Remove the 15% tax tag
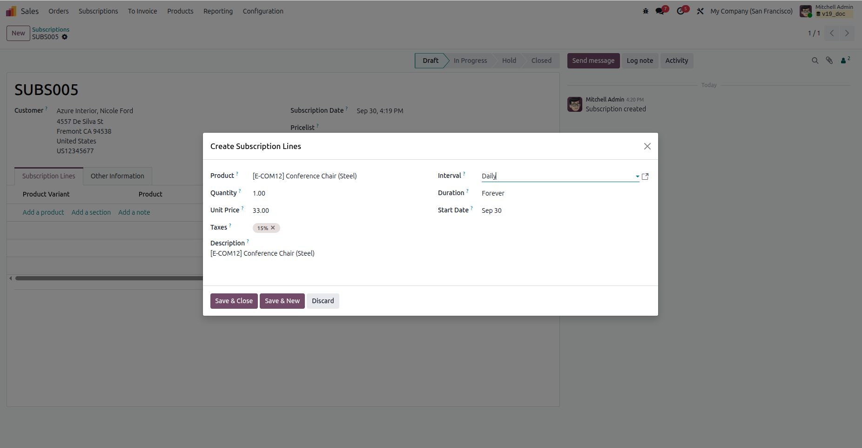 point(273,228)
